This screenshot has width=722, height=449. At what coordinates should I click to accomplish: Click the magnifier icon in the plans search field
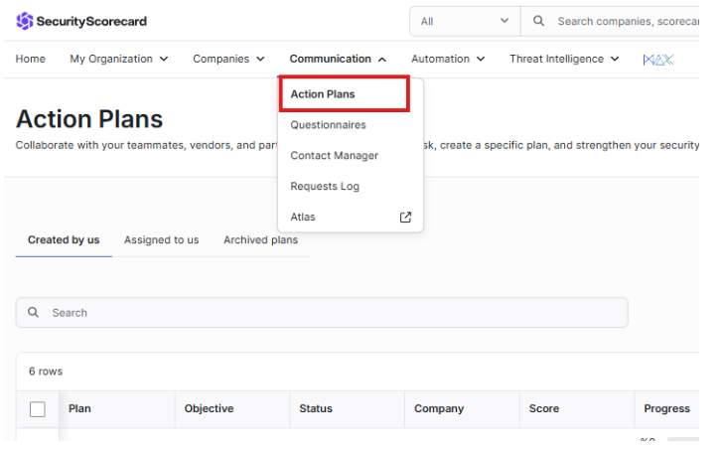(x=33, y=312)
